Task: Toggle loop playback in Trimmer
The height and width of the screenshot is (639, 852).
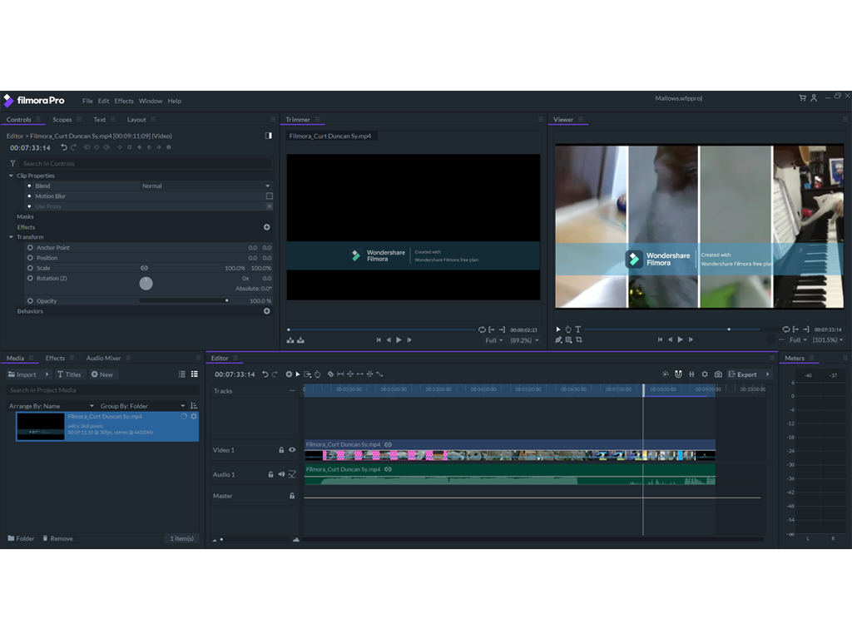Action: [x=482, y=329]
